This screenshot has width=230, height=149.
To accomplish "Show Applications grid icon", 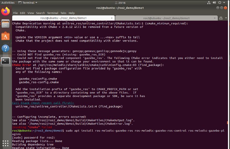I will (5, 143).
